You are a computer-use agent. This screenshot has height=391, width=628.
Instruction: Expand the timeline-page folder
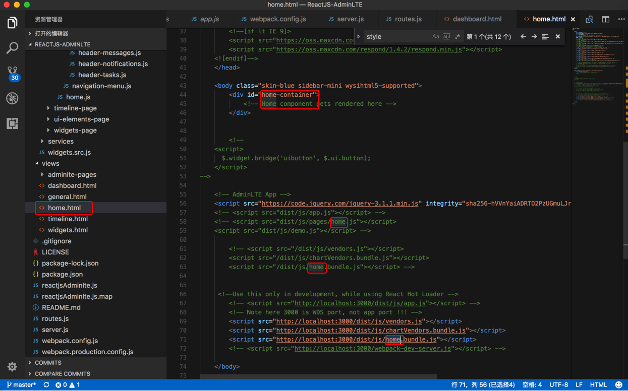(x=75, y=108)
